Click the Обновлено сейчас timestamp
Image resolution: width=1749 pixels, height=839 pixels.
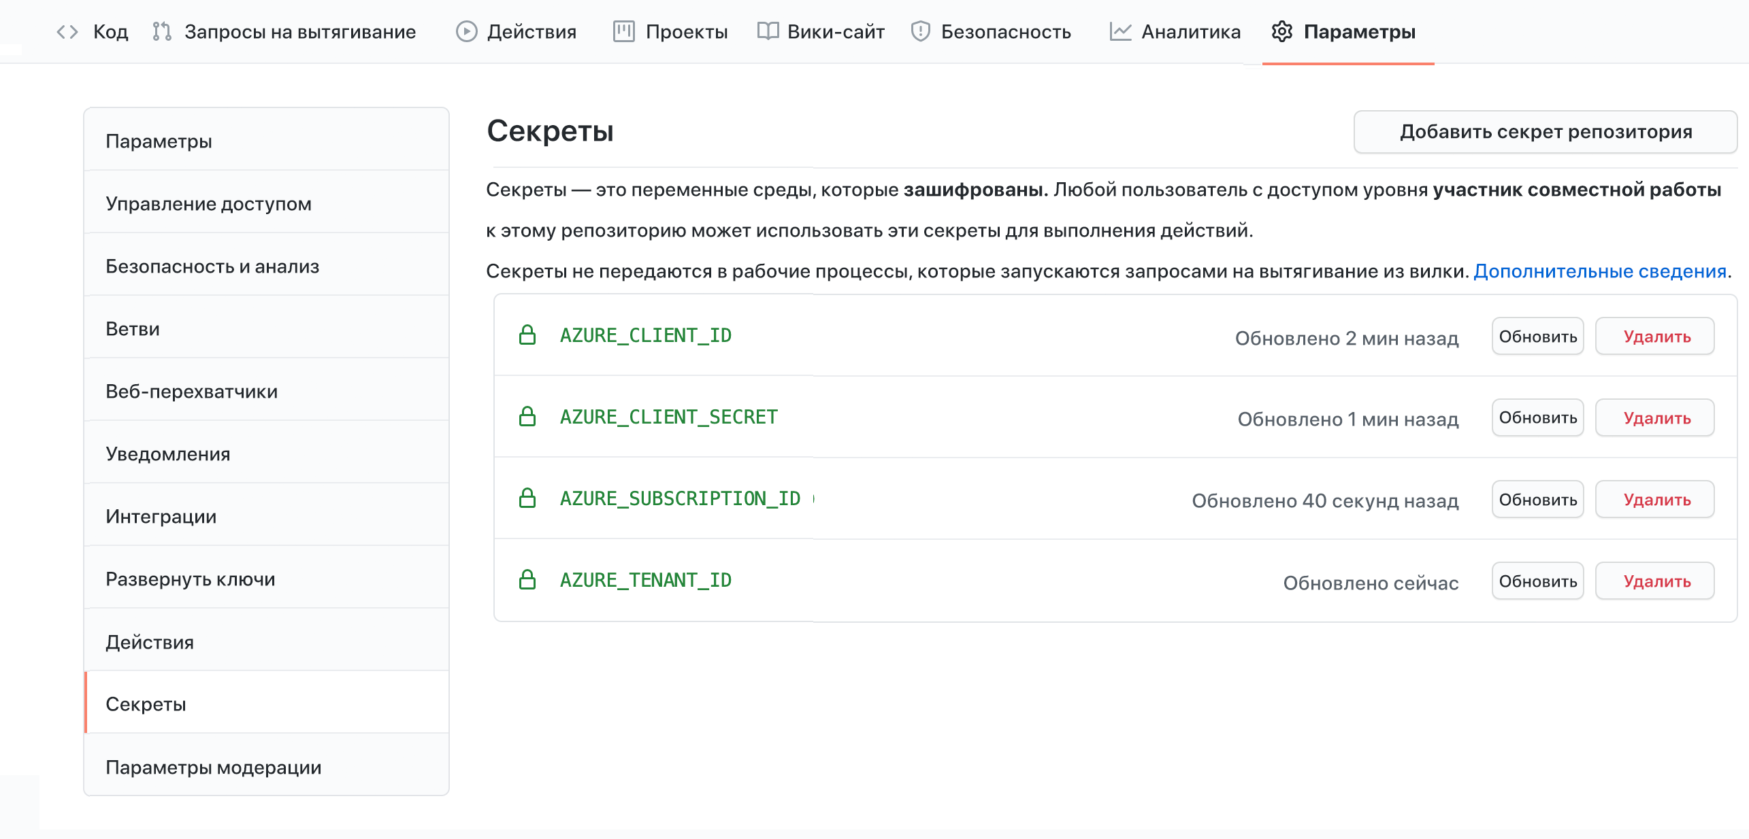click(x=1371, y=583)
